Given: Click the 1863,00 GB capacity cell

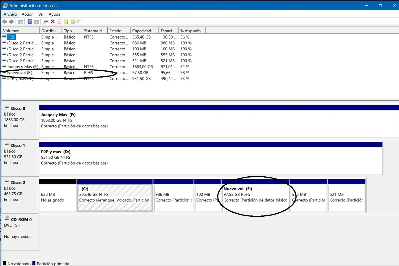Looking at the screenshot, I should coord(142,66).
